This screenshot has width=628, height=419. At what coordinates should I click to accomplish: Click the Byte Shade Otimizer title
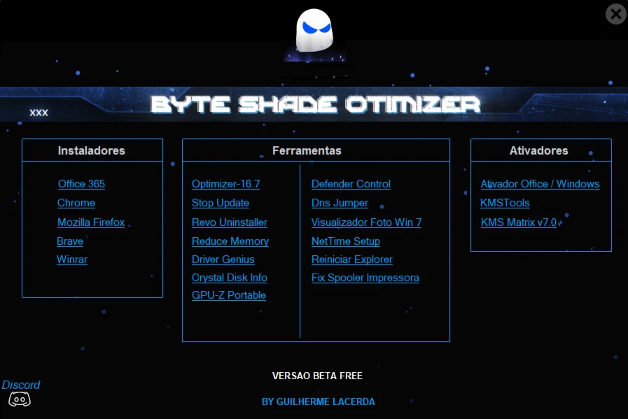(x=316, y=104)
